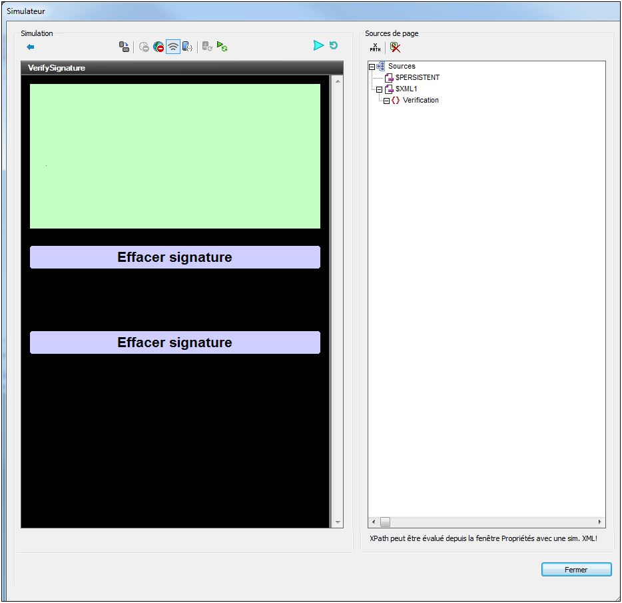Click the red X clear sources icon

[395, 47]
